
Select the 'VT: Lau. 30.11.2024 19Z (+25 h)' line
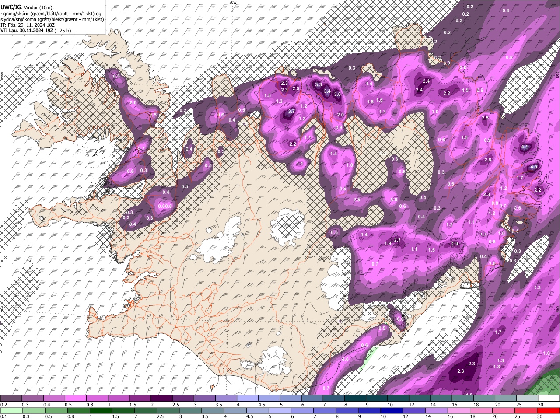click(x=36, y=31)
